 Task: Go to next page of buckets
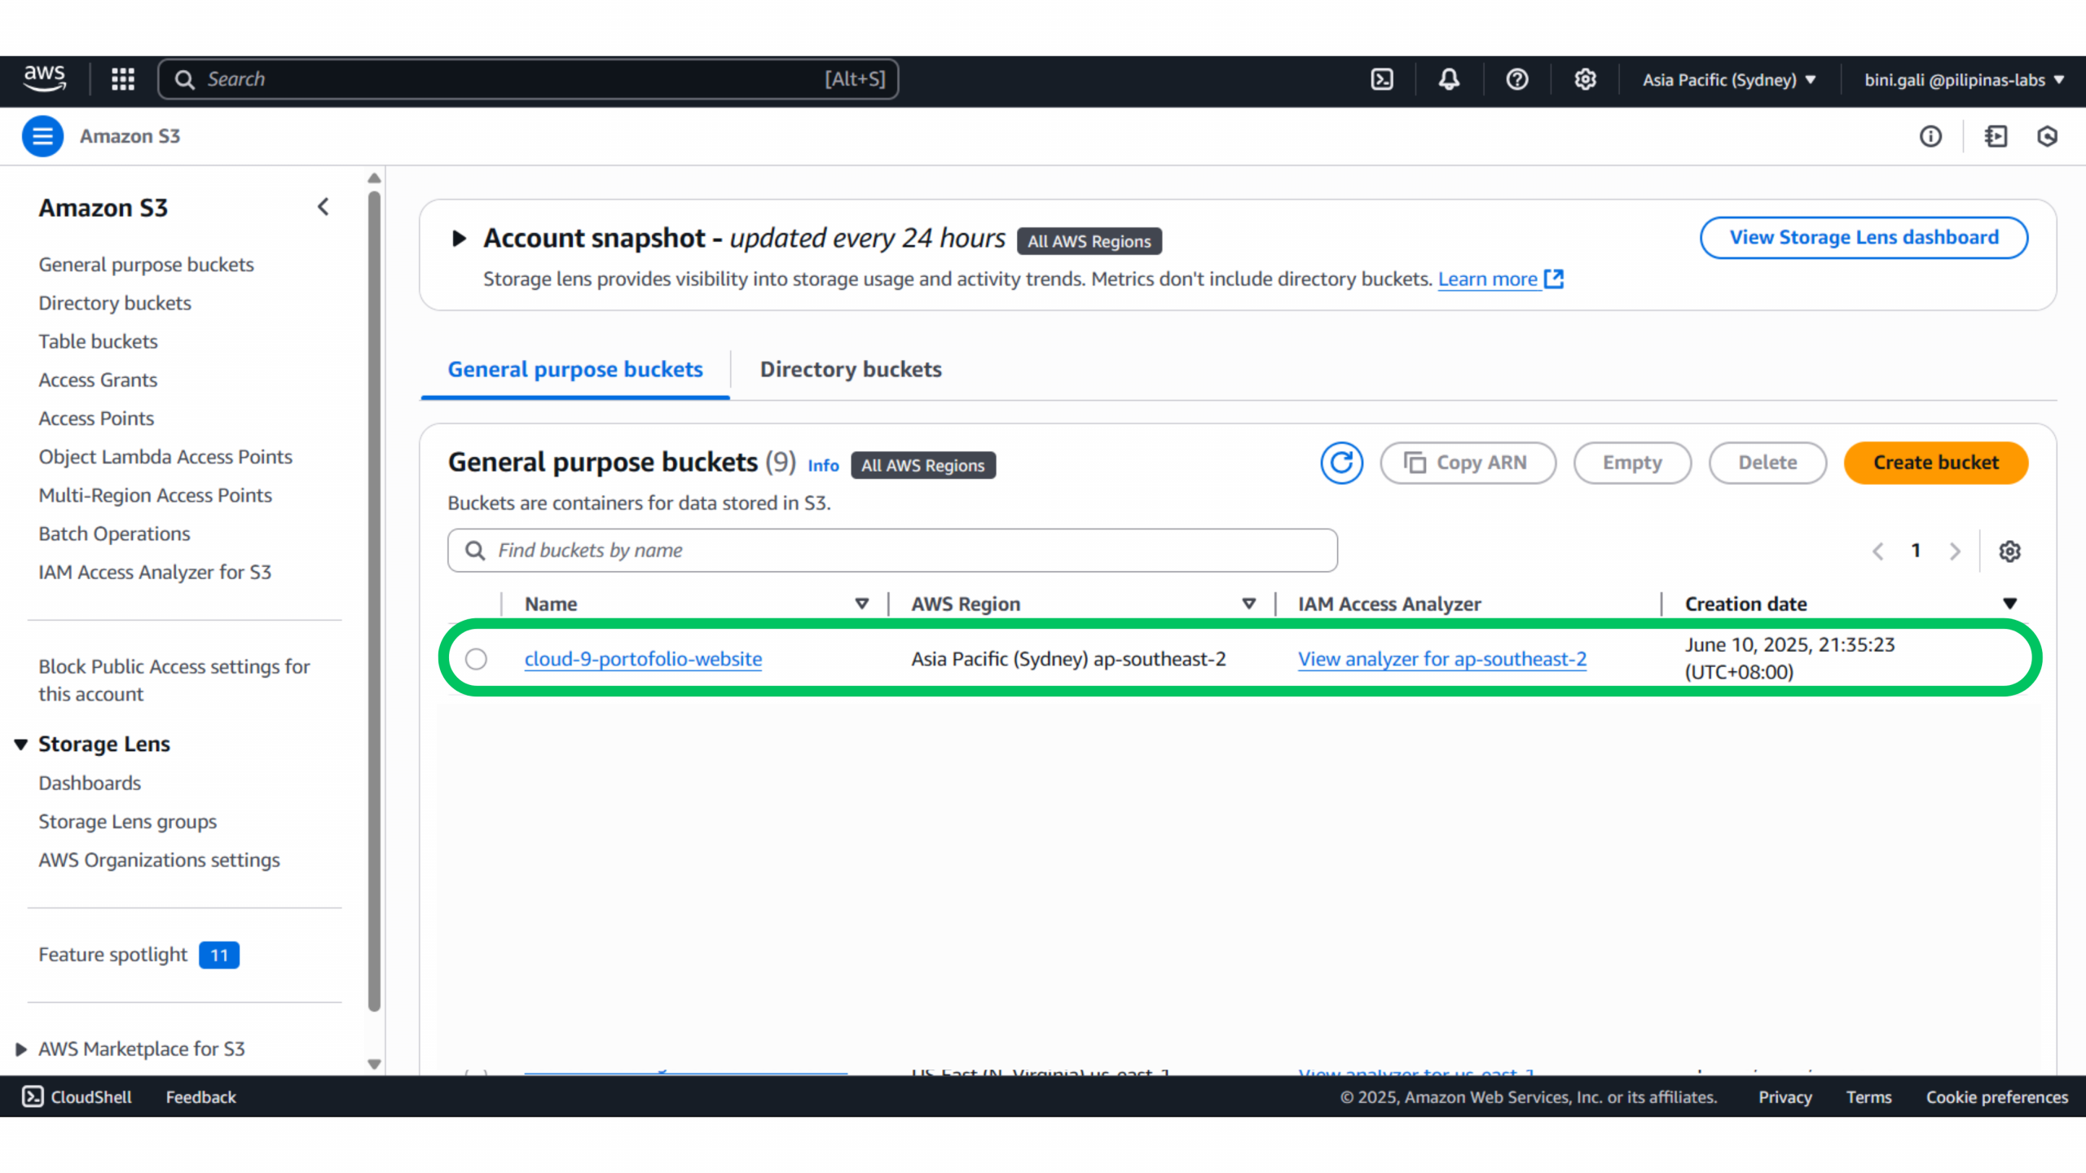tap(1955, 551)
